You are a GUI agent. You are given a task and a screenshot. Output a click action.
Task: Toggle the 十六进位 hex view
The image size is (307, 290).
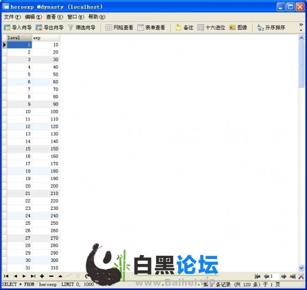211,28
